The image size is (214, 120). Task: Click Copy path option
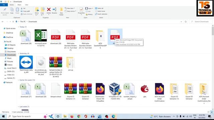tap(25, 11)
